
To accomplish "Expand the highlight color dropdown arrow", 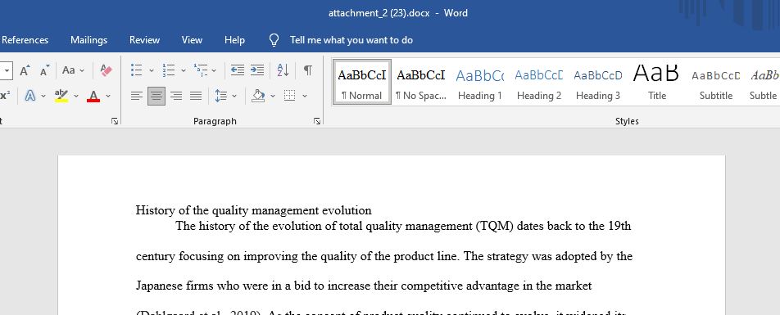I will 76,96.
